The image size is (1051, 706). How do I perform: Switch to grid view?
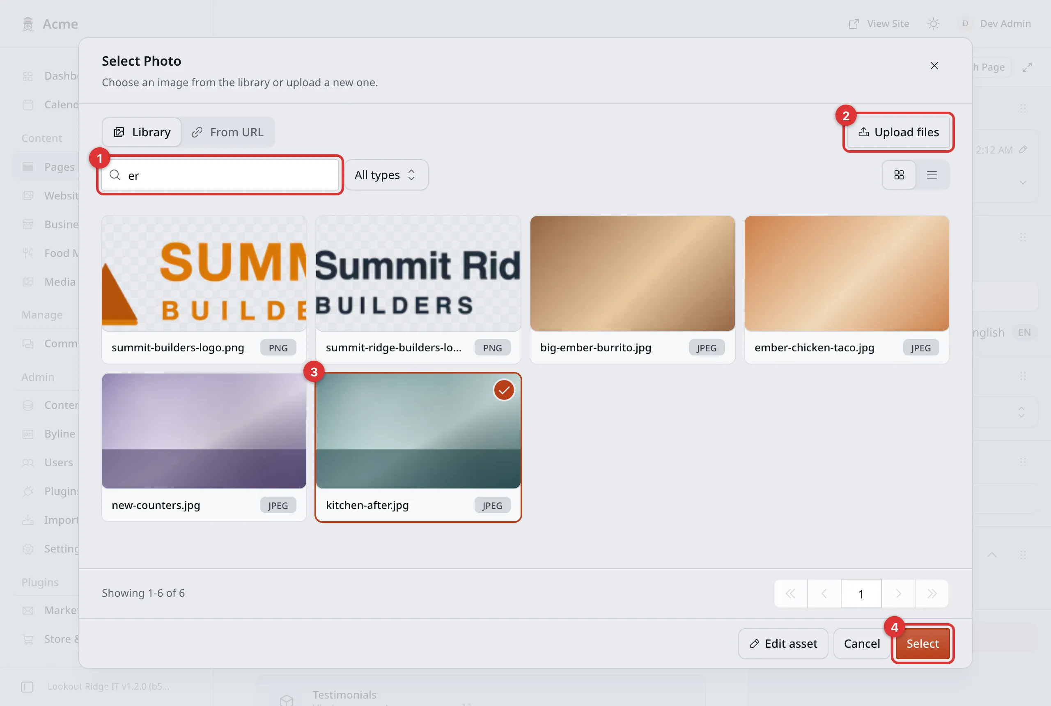899,175
